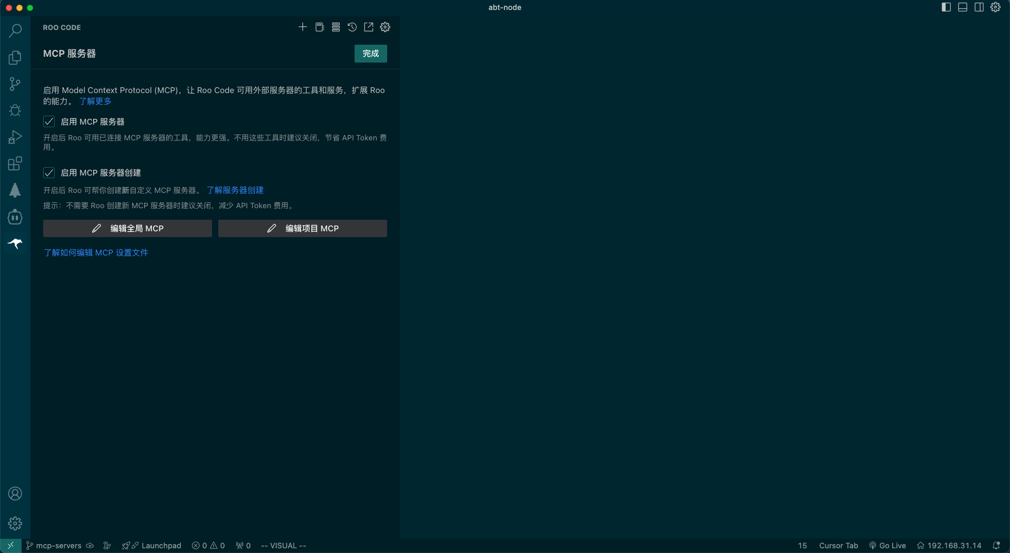Image resolution: width=1010 pixels, height=553 pixels.
Task: Open Roo Code in external editor tab icon
Action: click(x=369, y=27)
